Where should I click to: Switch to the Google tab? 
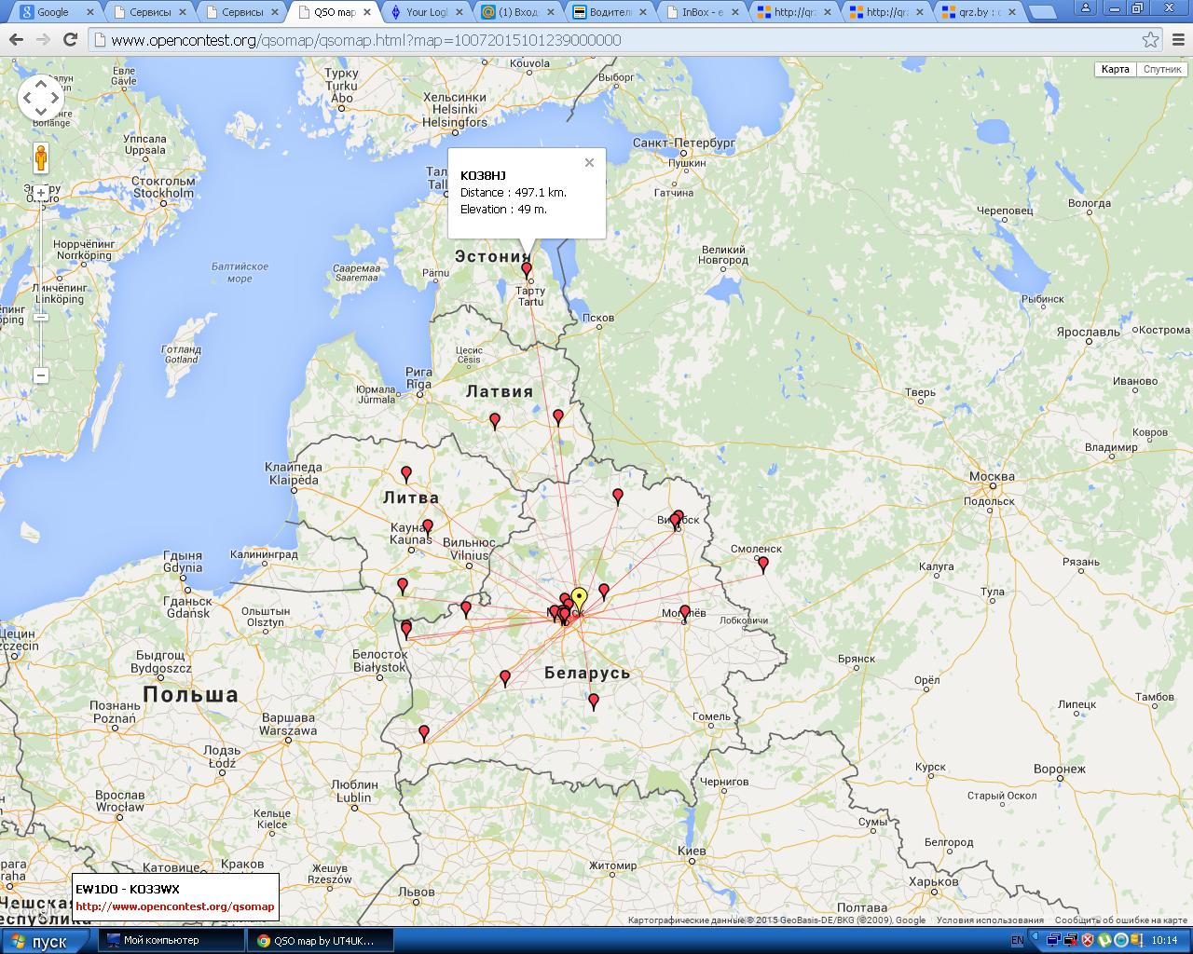(52, 12)
